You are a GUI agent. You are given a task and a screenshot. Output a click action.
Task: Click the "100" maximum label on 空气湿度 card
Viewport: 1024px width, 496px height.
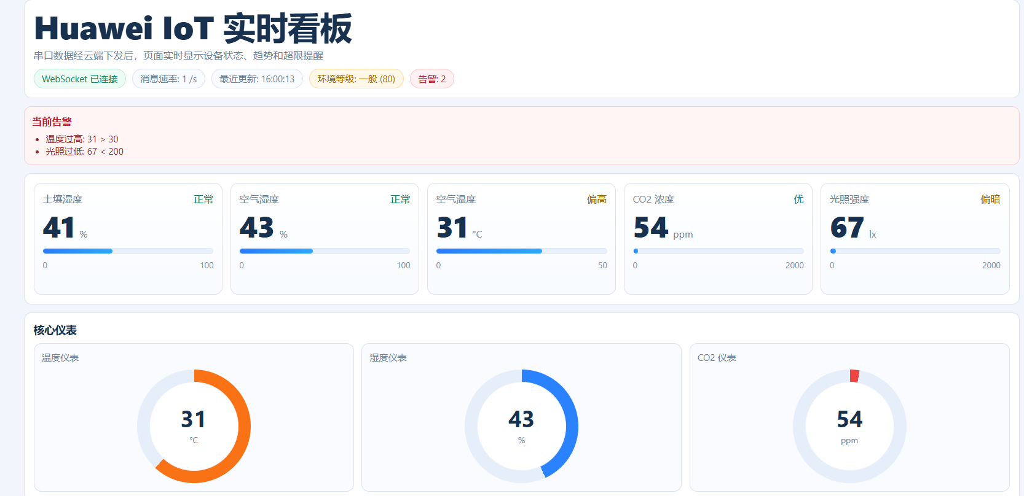403,265
